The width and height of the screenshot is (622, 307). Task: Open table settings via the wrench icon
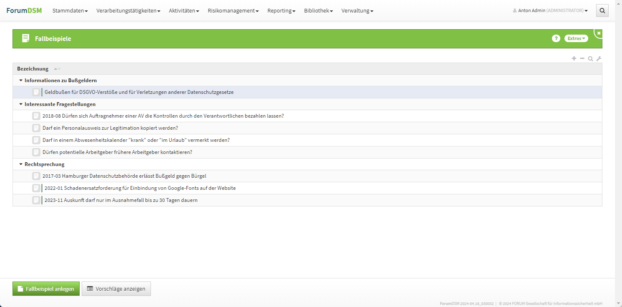[x=599, y=59]
